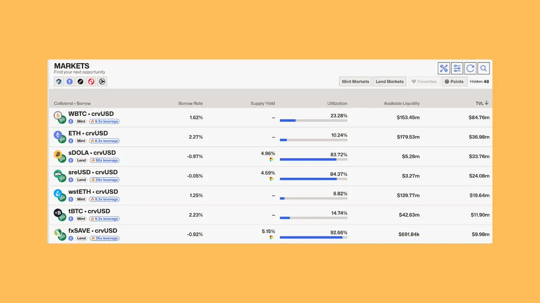
Task: Open the sDOLA • crvUSD market
Action: (93, 153)
